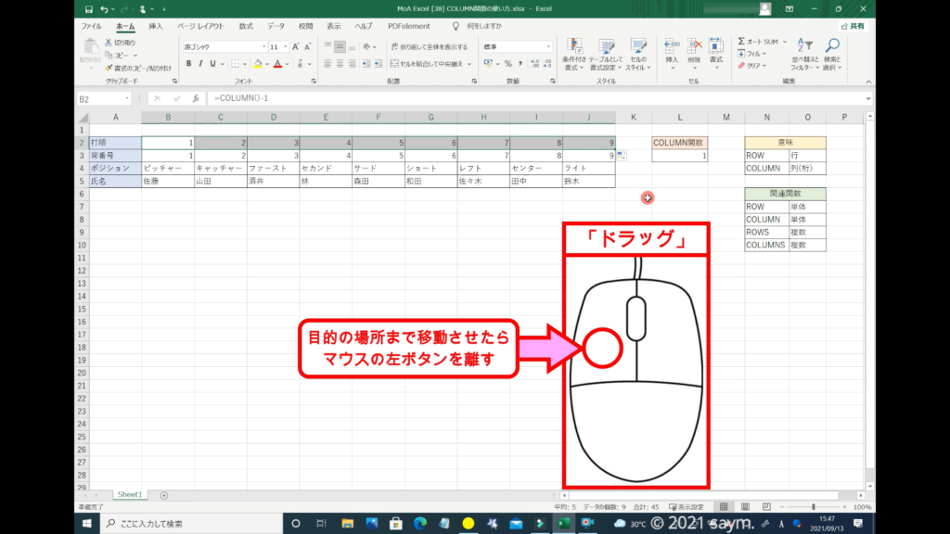The width and height of the screenshot is (950, 534).
Task: Click the insert function fx icon
Action: 196,98
